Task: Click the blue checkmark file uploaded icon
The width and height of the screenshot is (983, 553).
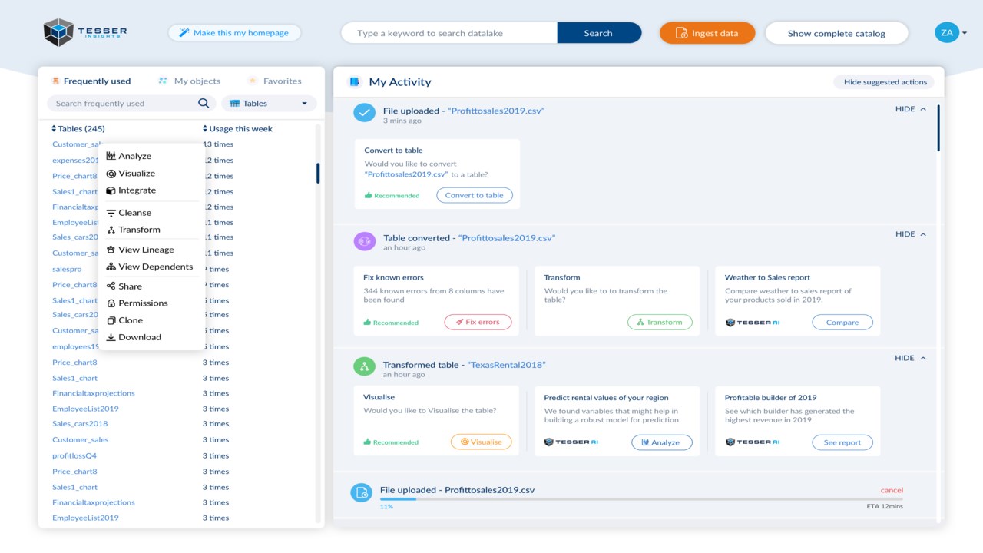Action: pos(364,113)
